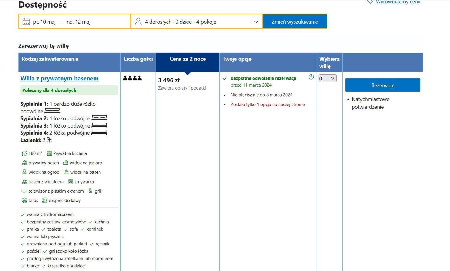Click bed icon next to Sypialnia 2
The image size is (450, 271).
point(99,118)
